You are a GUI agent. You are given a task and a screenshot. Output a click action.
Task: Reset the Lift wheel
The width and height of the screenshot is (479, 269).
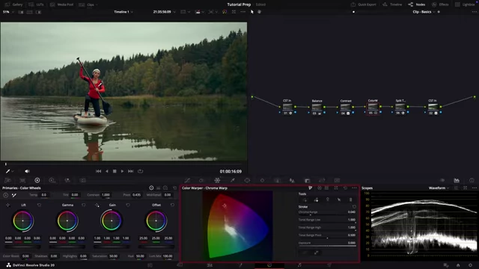39,205
